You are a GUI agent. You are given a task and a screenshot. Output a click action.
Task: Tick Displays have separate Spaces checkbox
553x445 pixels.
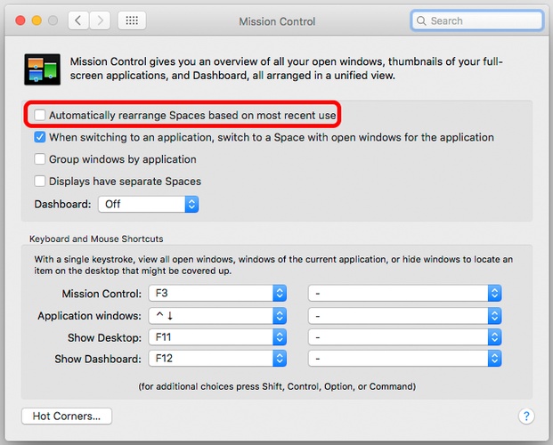click(40, 181)
